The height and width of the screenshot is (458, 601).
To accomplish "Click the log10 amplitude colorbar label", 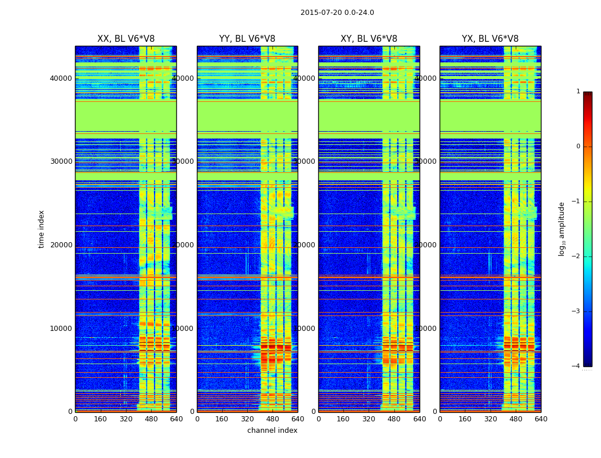I will point(562,229).
